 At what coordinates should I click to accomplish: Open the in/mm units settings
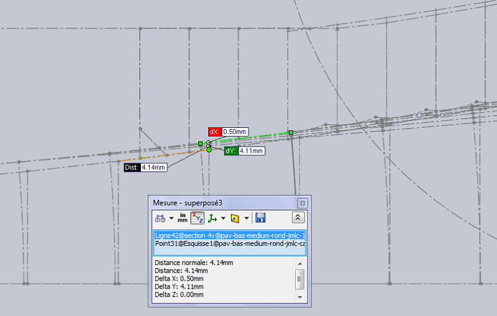[x=182, y=218]
